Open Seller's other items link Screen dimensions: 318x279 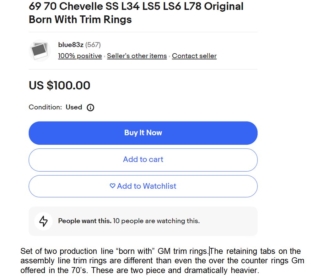[137, 56]
